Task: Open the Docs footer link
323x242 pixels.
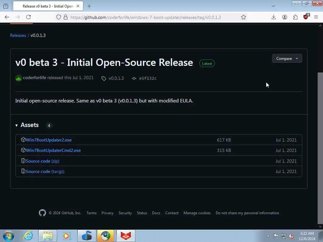Action: [156, 213]
